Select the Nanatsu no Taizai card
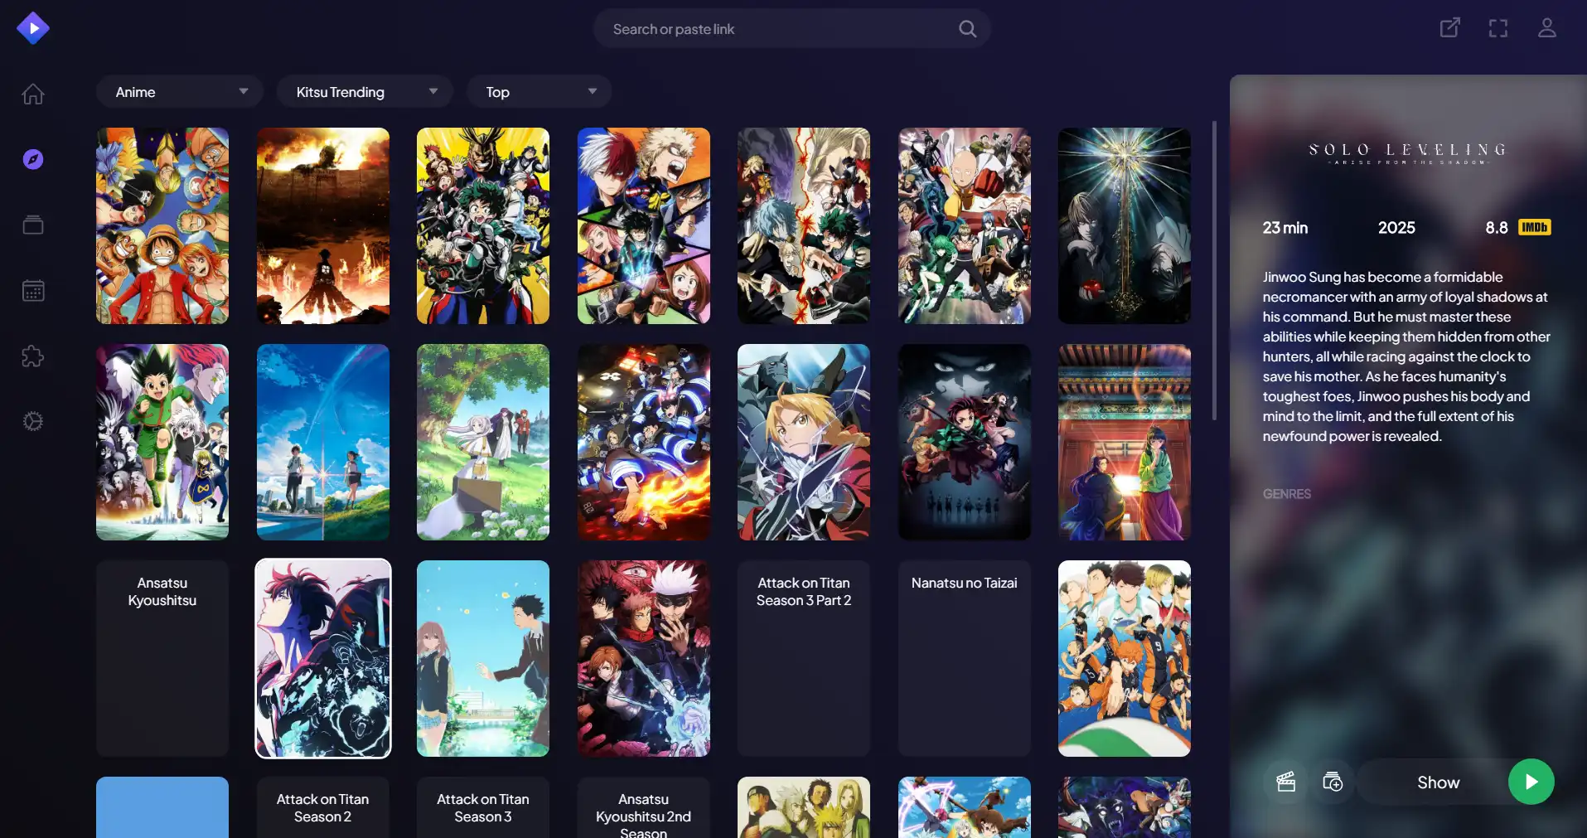 [x=964, y=658]
